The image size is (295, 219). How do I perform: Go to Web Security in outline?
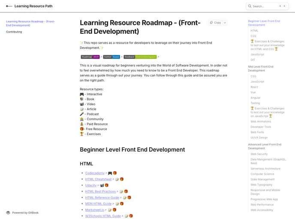point(259,154)
